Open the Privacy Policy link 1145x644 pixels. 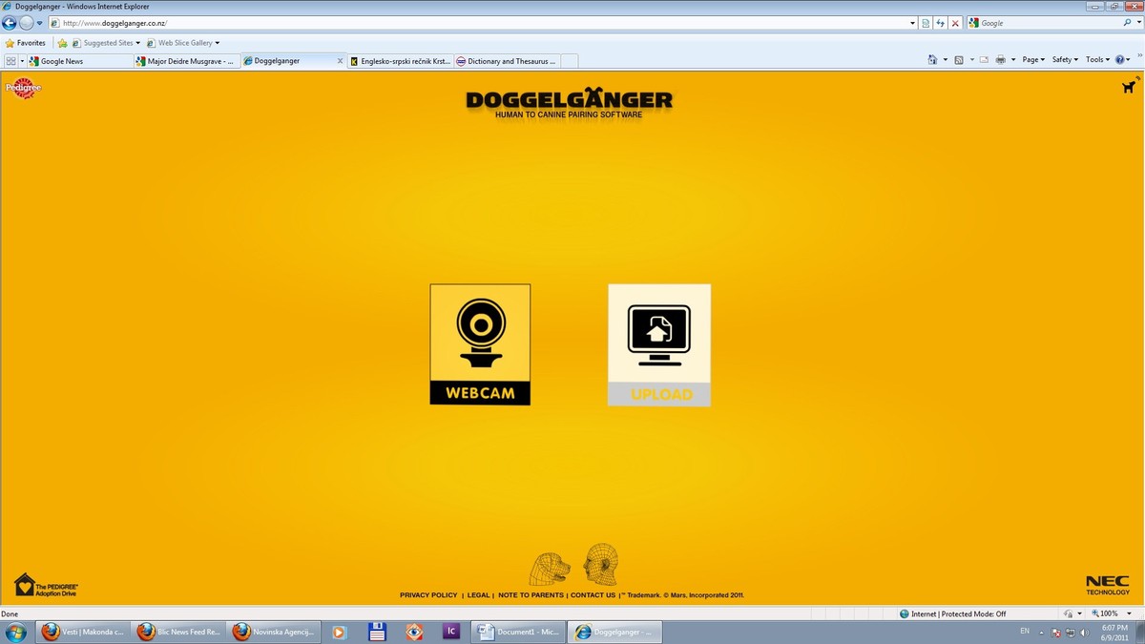428,595
